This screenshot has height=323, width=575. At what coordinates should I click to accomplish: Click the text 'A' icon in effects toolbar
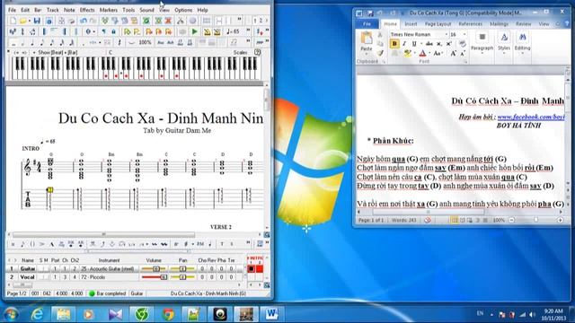pos(52,244)
